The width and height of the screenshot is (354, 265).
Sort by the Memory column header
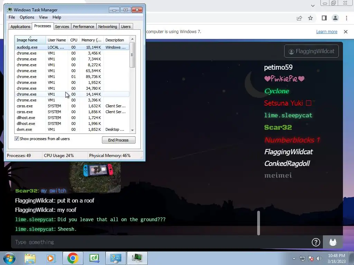pyautogui.click(x=91, y=40)
